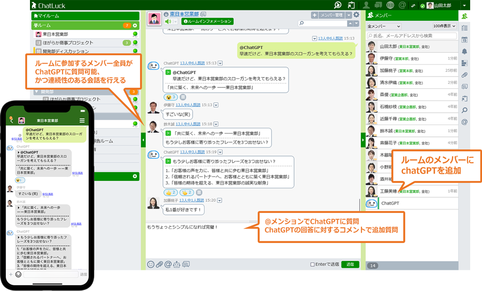Click 山田太郎 profile in top header

click(x=439, y=5)
